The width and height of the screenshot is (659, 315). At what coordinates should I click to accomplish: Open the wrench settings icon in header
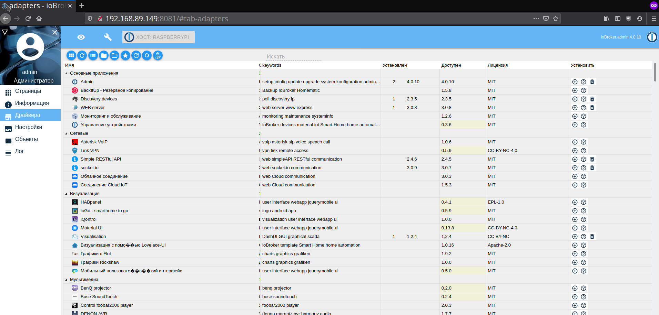pyautogui.click(x=108, y=37)
